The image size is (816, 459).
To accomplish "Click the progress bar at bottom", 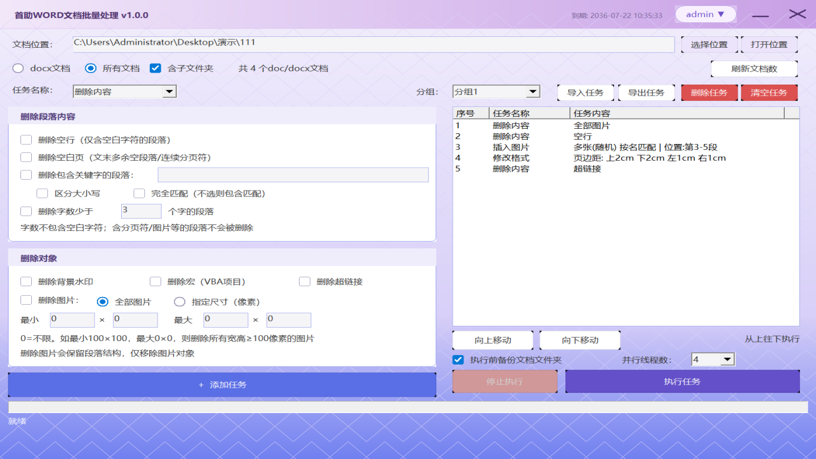I will (408, 407).
